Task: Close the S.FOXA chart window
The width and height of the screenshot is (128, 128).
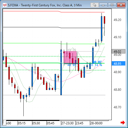Action: pos(121,5)
